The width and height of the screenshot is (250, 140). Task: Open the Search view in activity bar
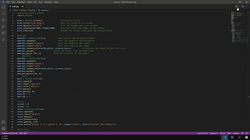4,14
